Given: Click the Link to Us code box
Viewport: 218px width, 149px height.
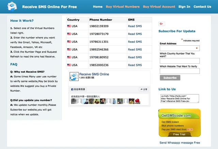Looking at the screenshot, I should (x=180, y=98).
